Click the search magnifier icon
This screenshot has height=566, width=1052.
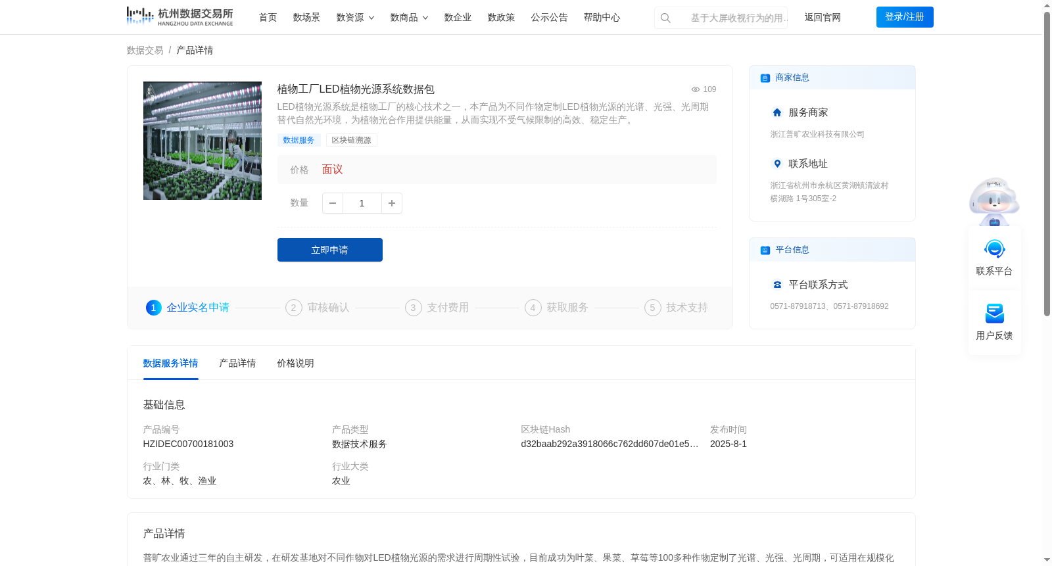click(x=665, y=18)
